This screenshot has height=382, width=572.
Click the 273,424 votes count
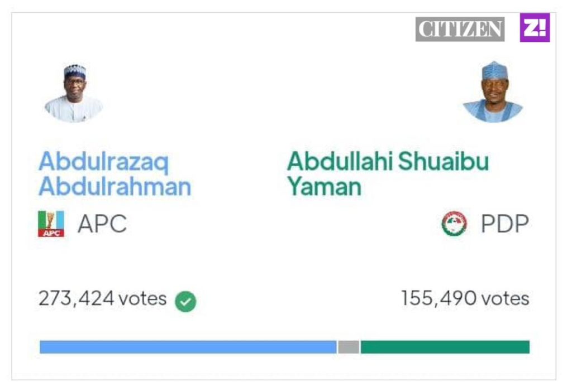pos(102,299)
